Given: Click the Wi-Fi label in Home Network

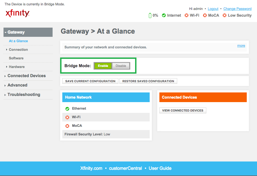Looking at the screenshot, I should (x=76, y=117).
